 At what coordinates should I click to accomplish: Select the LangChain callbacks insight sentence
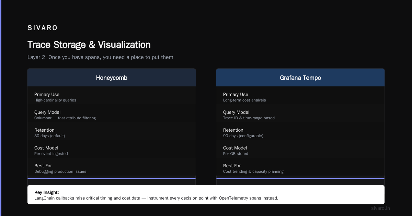point(156,198)
